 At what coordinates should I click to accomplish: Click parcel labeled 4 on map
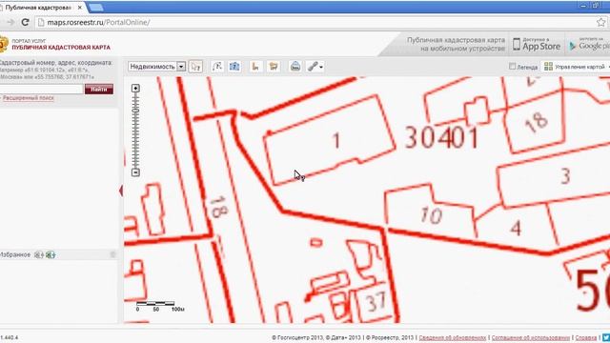click(x=516, y=228)
